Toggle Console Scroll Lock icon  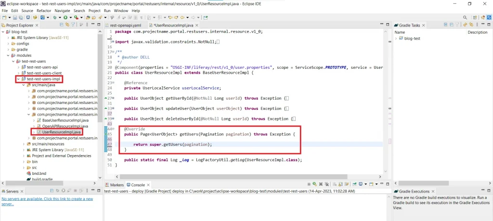coord(340,184)
